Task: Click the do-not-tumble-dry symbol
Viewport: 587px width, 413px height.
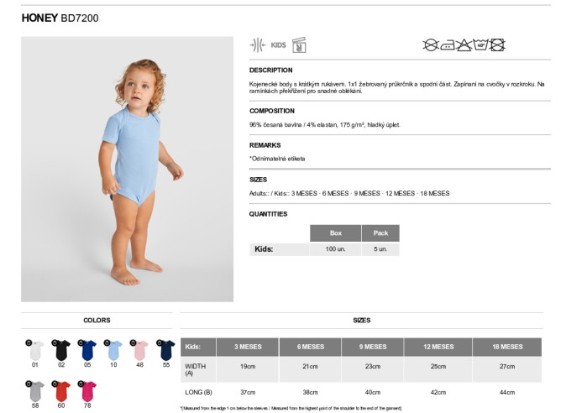Action: [x=497, y=45]
